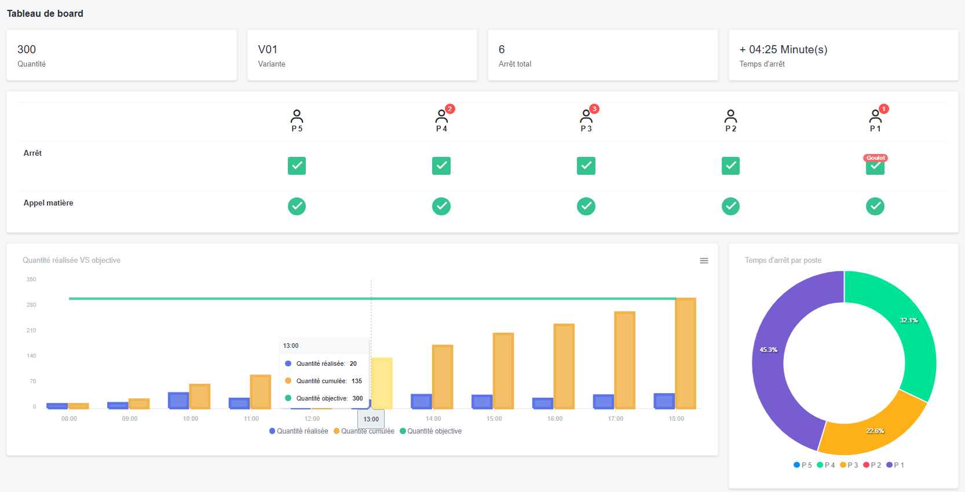This screenshot has height=492, width=965.
Task: Toggle Appel matière check for P 4
Action: tap(441, 206)
